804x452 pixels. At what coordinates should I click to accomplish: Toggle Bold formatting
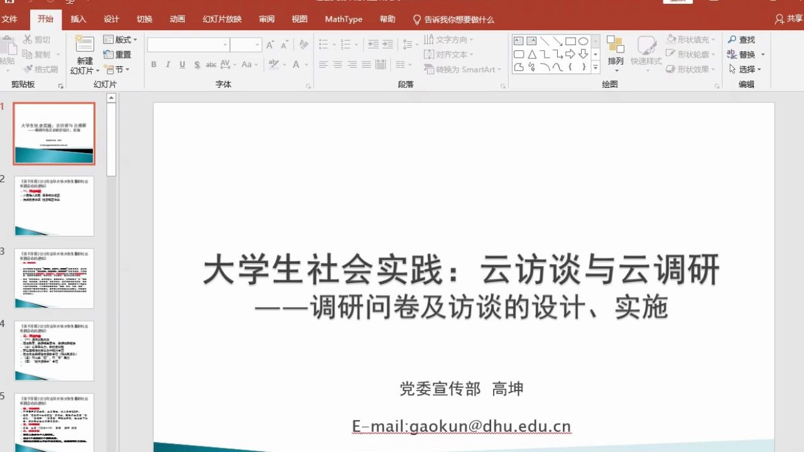[154, 65]
